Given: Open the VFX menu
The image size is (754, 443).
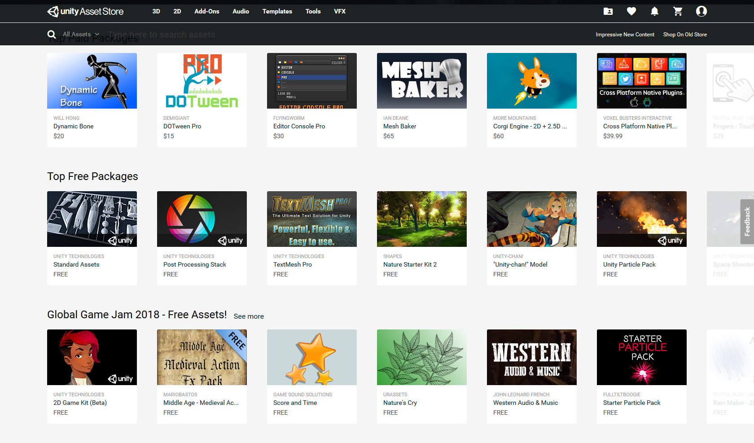Looking at the screenshot, I should [x=340, y=11].
